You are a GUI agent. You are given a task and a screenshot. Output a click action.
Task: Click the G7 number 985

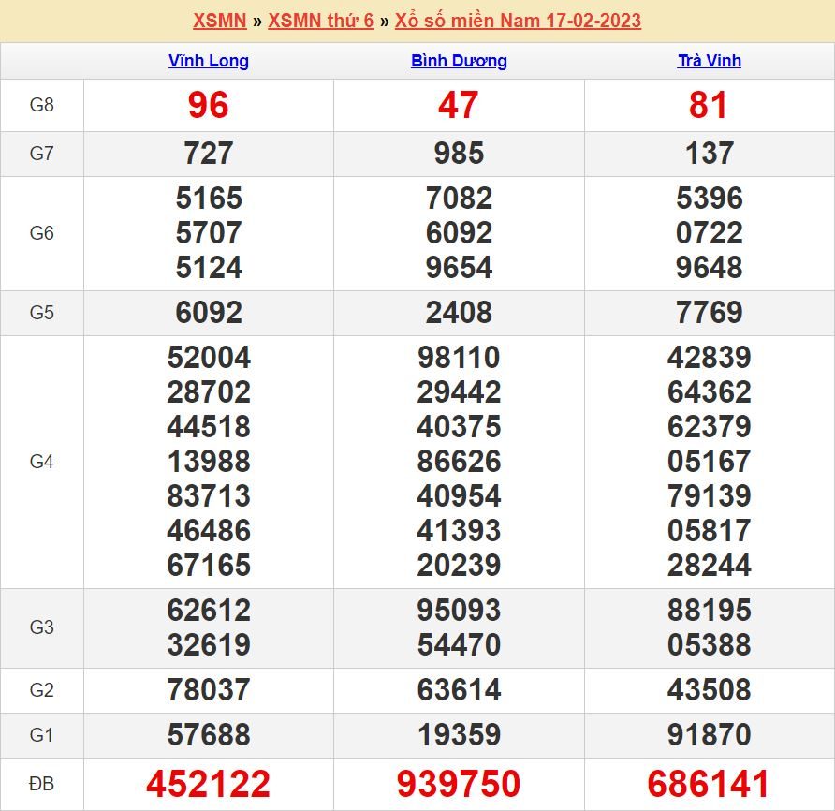pyautogui.click(x=459, y=154)
